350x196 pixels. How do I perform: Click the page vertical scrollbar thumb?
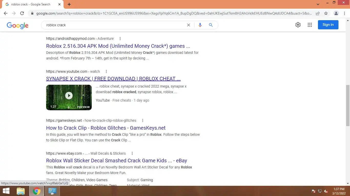(348, 105)
